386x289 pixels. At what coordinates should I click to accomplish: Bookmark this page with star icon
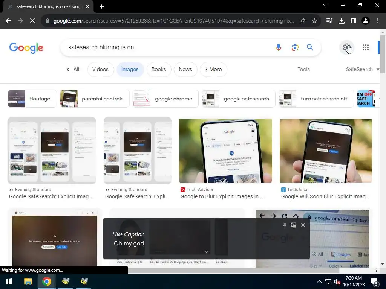pos(314,21)
